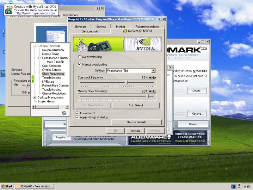Uncheck Apply settings at startup
Screen dimensions: 253x190
77,117
